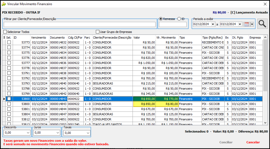Open the Taxas dropdown
This screenshot has height=149, width=270.
(88, 133)
